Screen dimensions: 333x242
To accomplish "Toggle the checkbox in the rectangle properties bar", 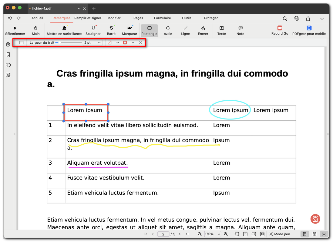I will pos(21,42).
